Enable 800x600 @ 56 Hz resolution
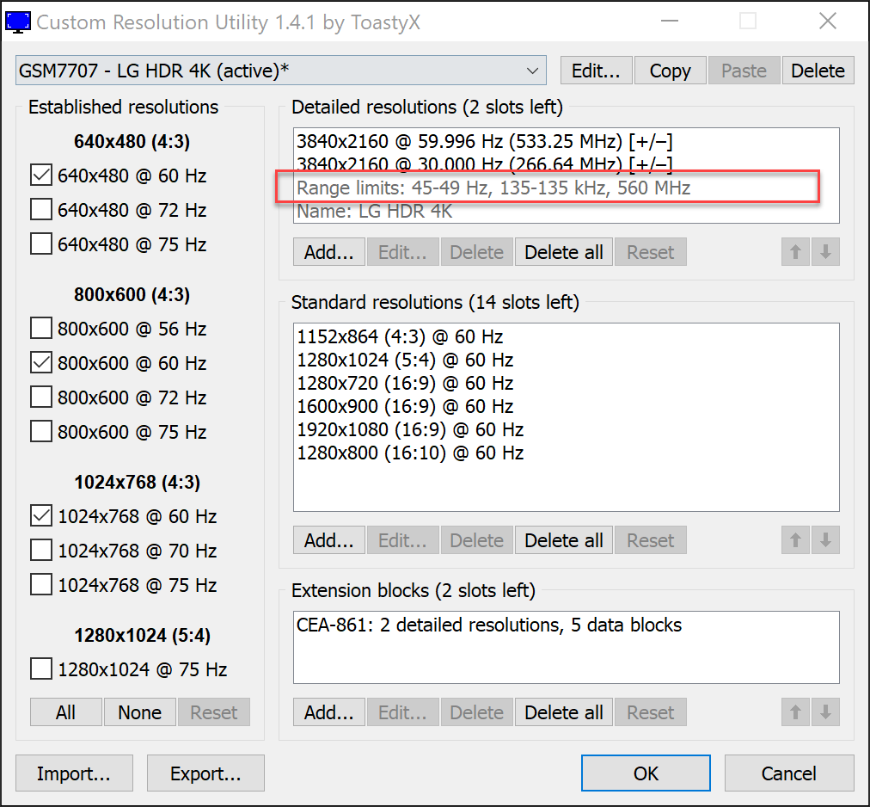 [x=41, y=329]
